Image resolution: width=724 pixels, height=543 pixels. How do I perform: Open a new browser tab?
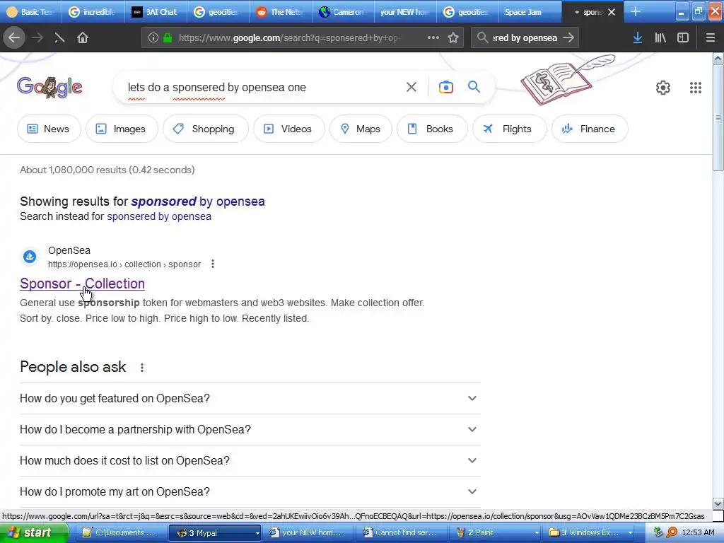pos(636,11)
